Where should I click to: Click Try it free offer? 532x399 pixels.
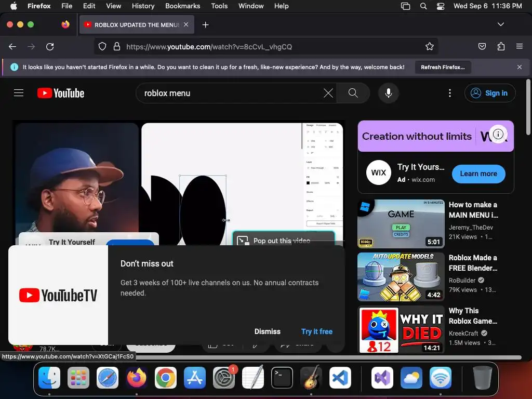(x=316, y=331)
